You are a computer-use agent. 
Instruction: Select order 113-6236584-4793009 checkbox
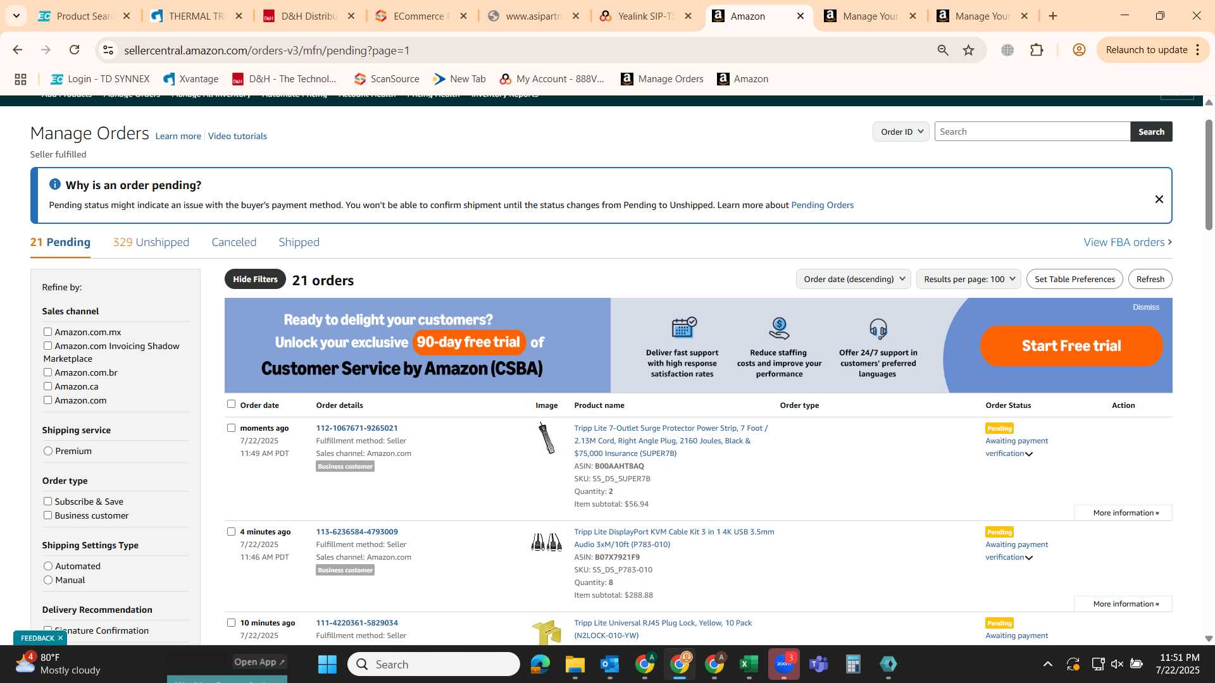coord(231,531)
